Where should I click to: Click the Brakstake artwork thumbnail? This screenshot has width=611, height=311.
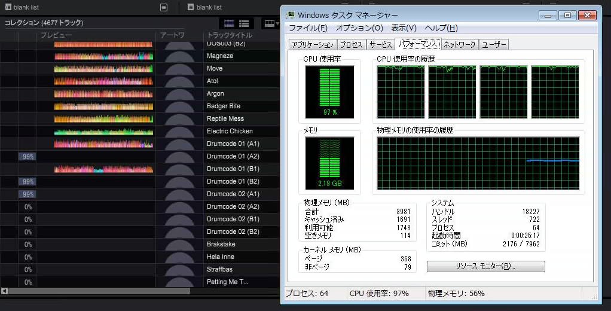pyautogui.click(x=179, y=245)
